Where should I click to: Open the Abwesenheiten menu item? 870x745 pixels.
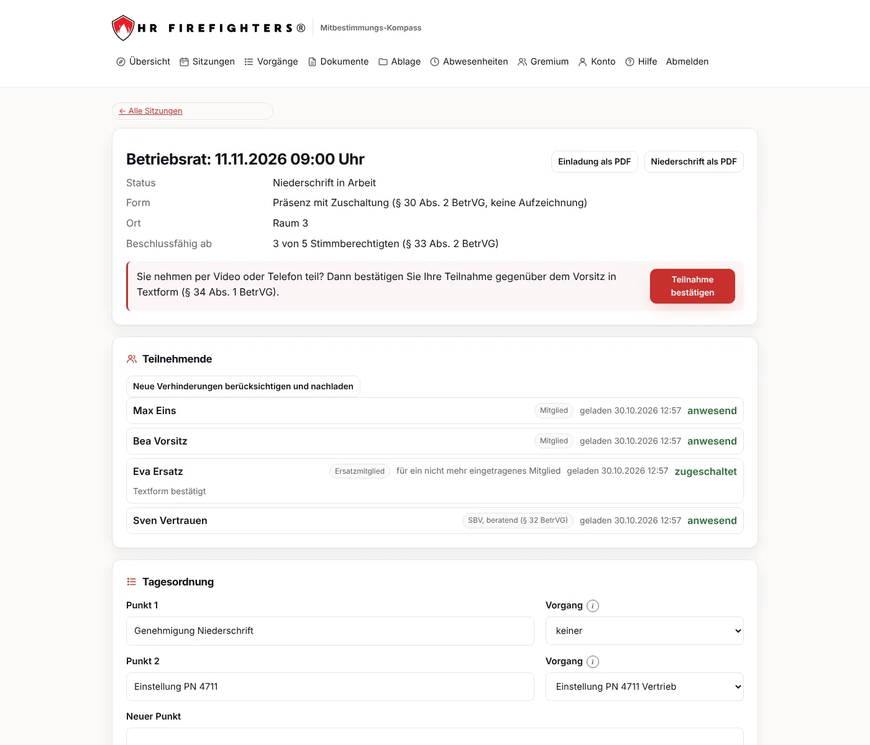pyautogui.click(x=469, y=61)
